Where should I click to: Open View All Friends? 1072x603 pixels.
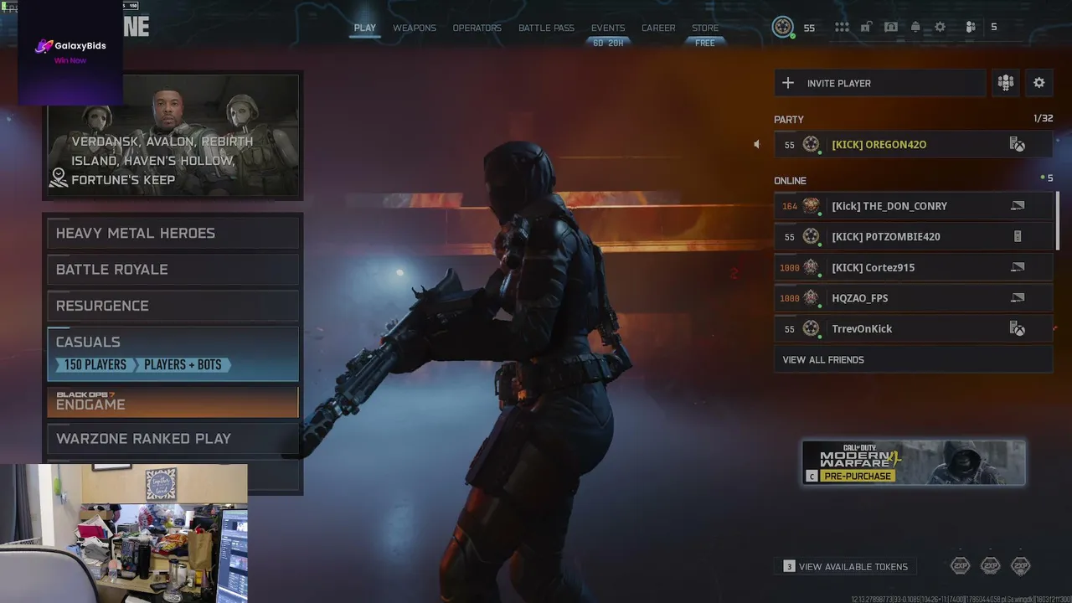tap(913, 359)
